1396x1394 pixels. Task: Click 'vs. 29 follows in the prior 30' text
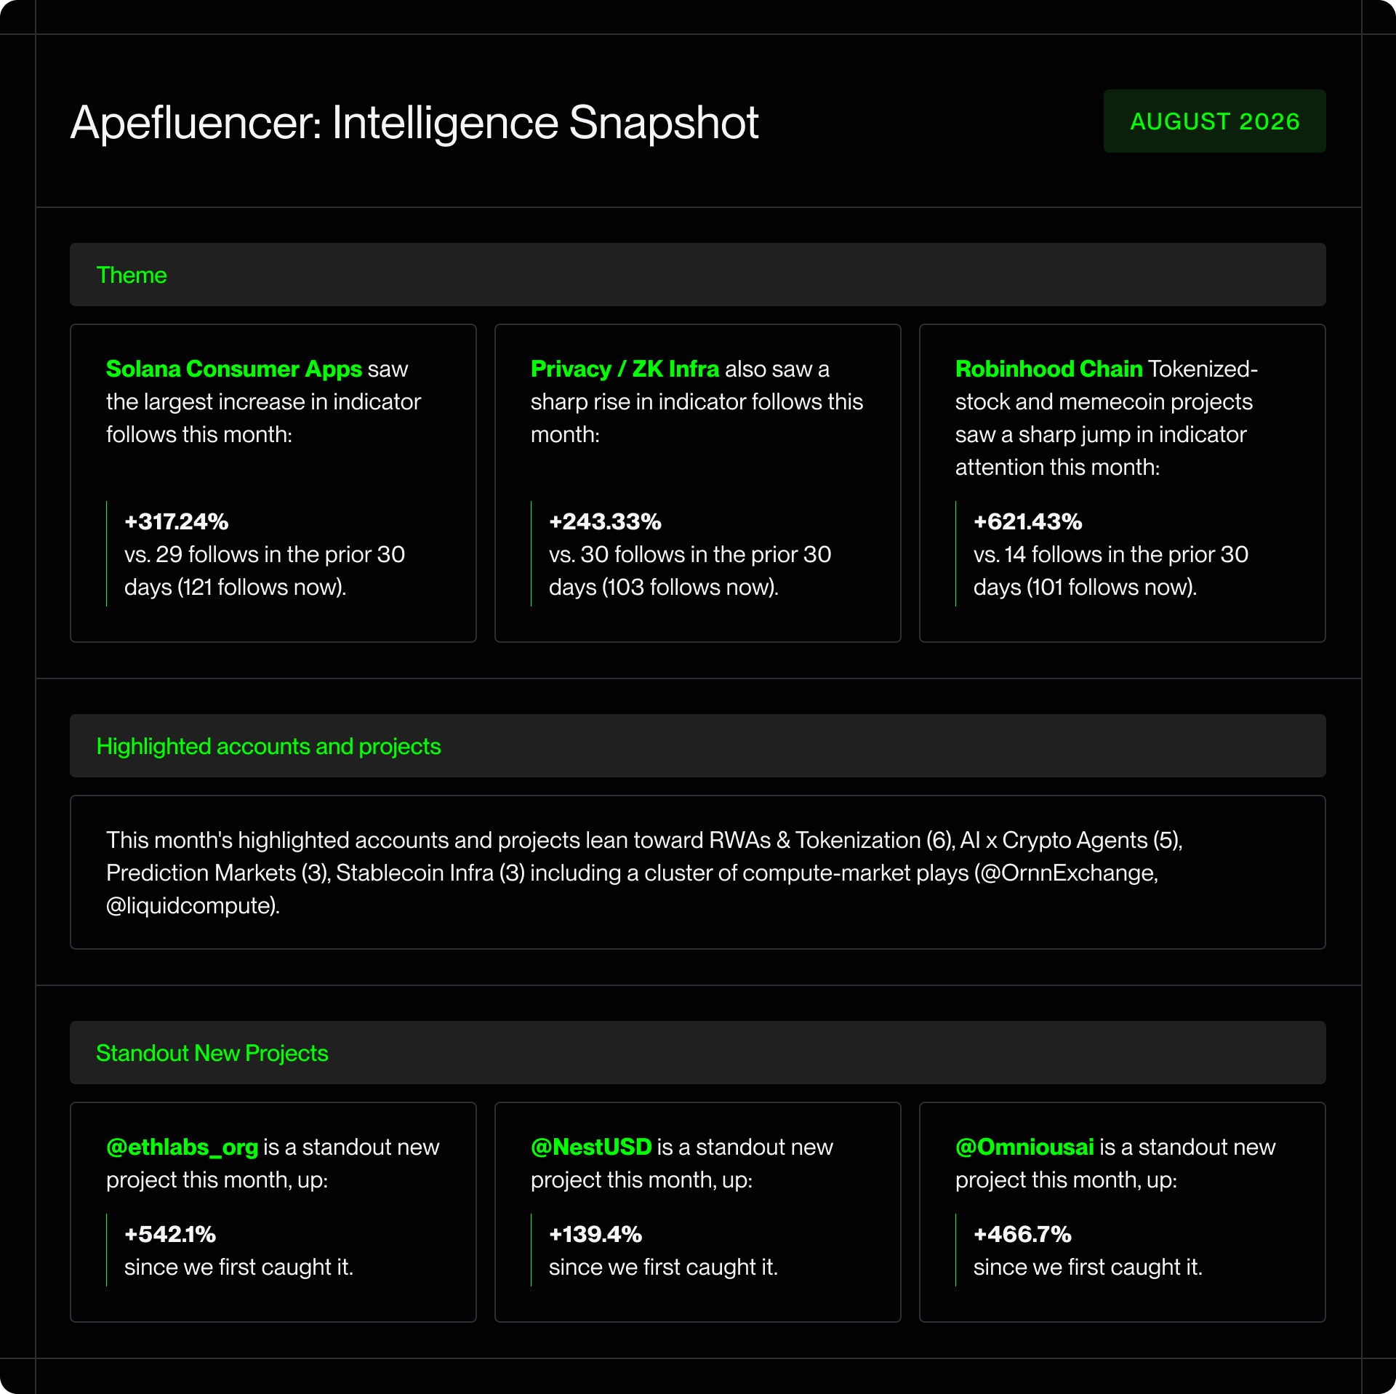[265, 554]
